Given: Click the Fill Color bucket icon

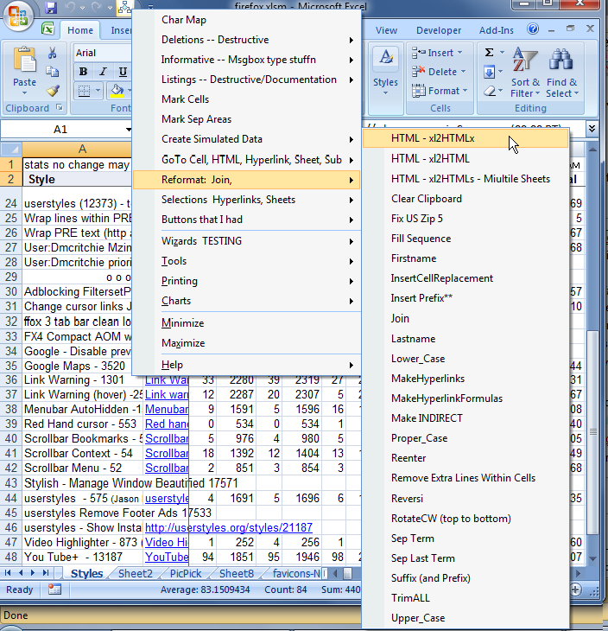Looking at the screenshot, I should coord(117,91).
